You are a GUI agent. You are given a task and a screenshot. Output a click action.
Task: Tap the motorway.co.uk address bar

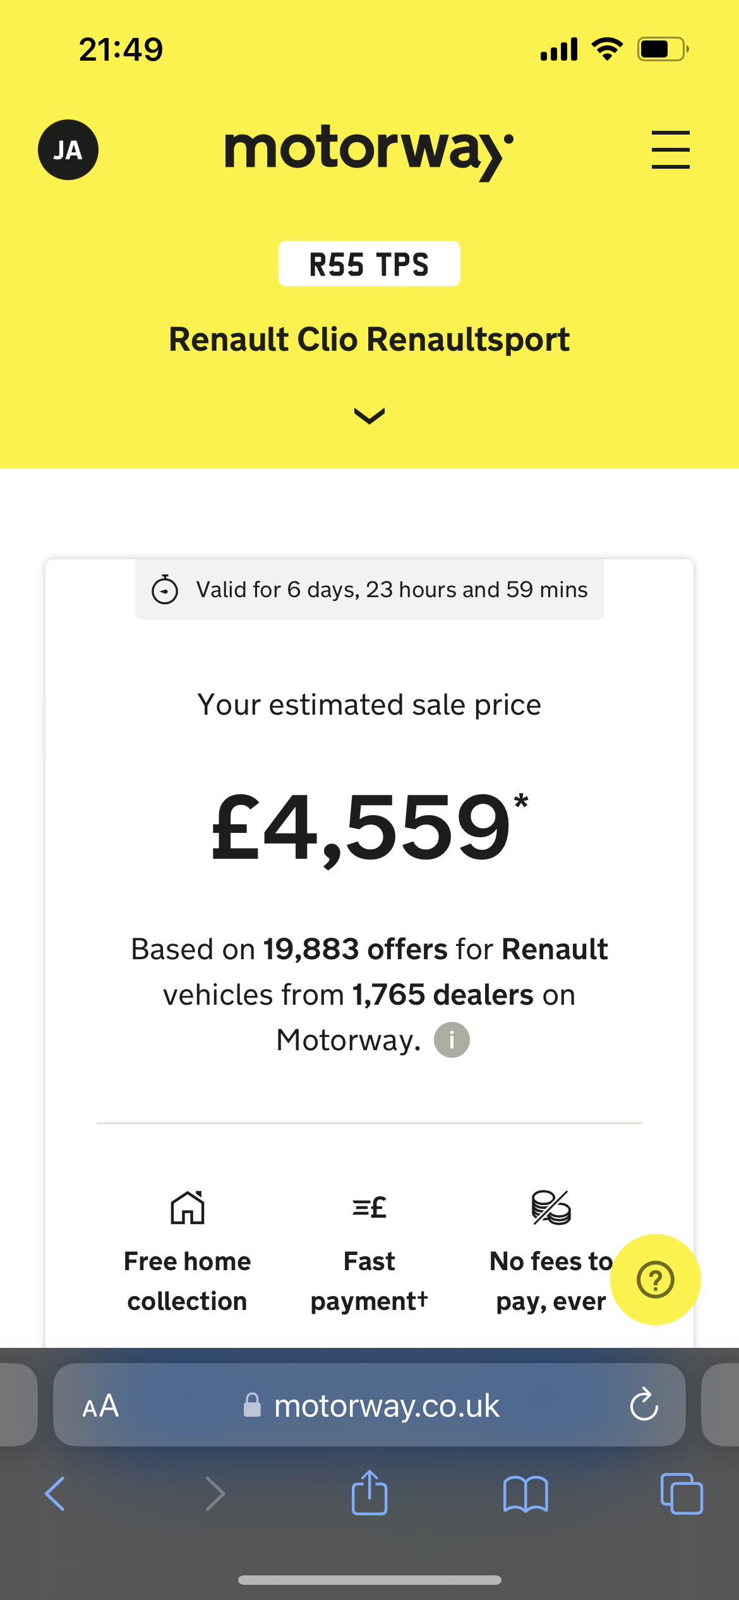(x=369, y=1405)
